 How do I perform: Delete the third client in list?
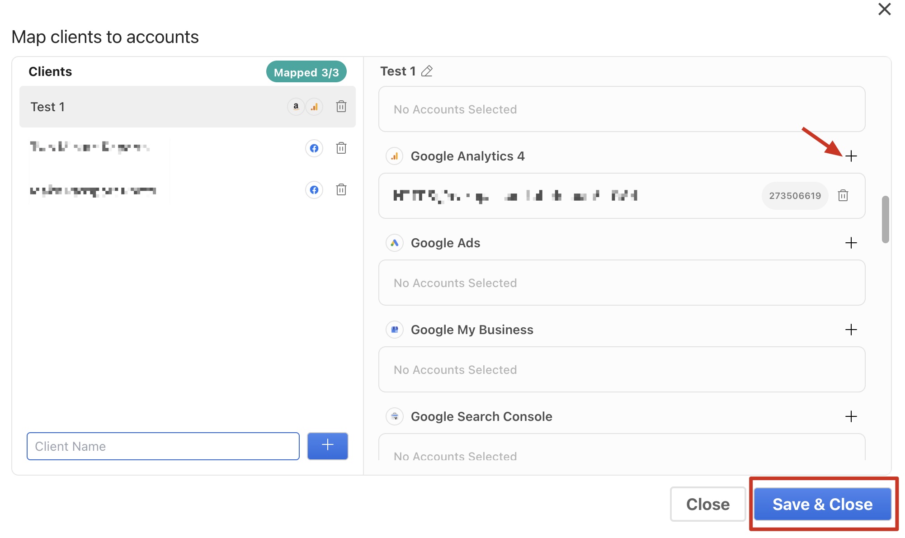(x=341, y=190)
